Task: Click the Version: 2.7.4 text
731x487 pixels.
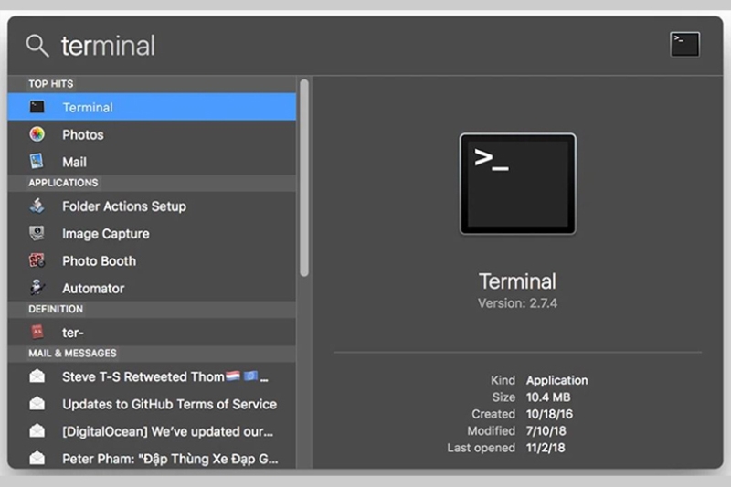Action: (517, 303)
